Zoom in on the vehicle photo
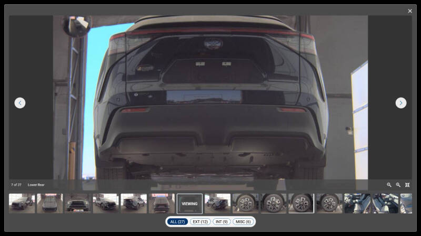 (398, 185)
